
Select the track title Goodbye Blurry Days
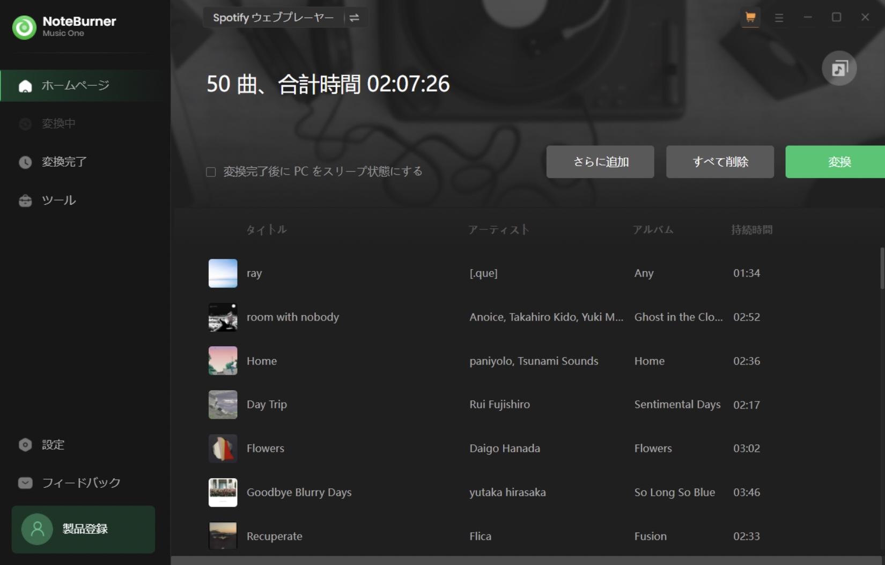[x=299, y=492]
